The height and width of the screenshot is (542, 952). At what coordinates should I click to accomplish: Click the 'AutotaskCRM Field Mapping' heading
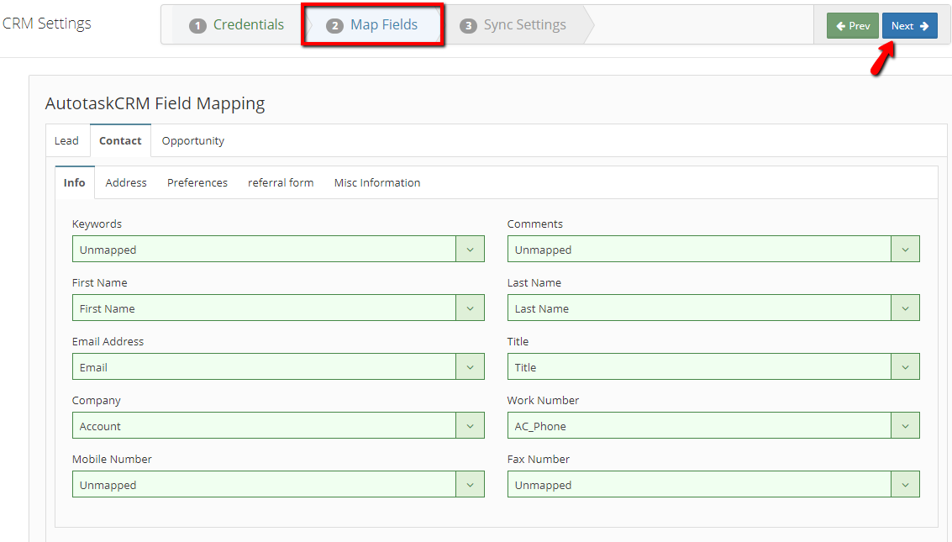click(155, 103)
